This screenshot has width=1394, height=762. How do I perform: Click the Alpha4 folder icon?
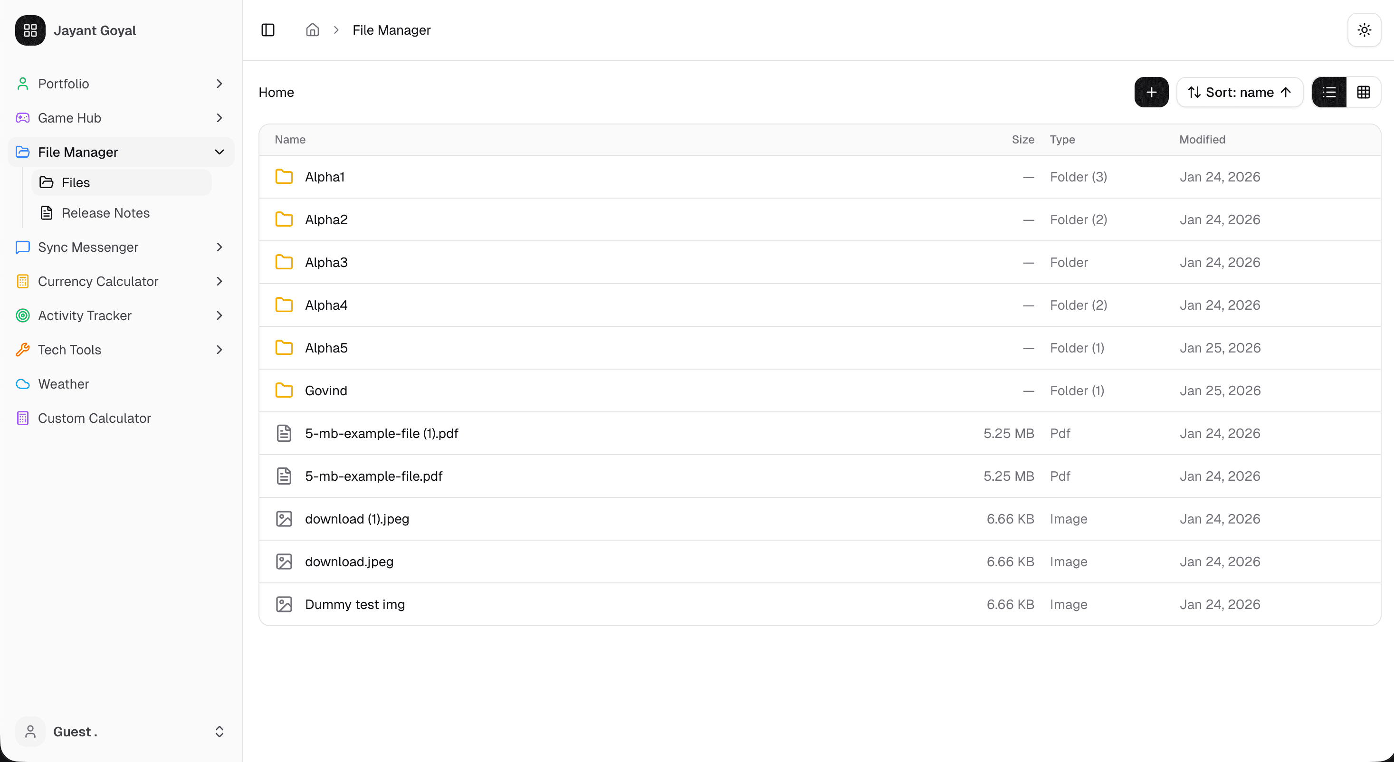[x=284, y=305]
